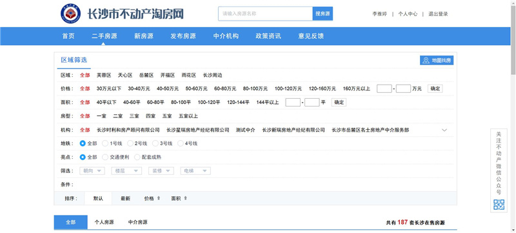Confirm custom area range with 确定
The image size is (516, 233).
(339, 103)
